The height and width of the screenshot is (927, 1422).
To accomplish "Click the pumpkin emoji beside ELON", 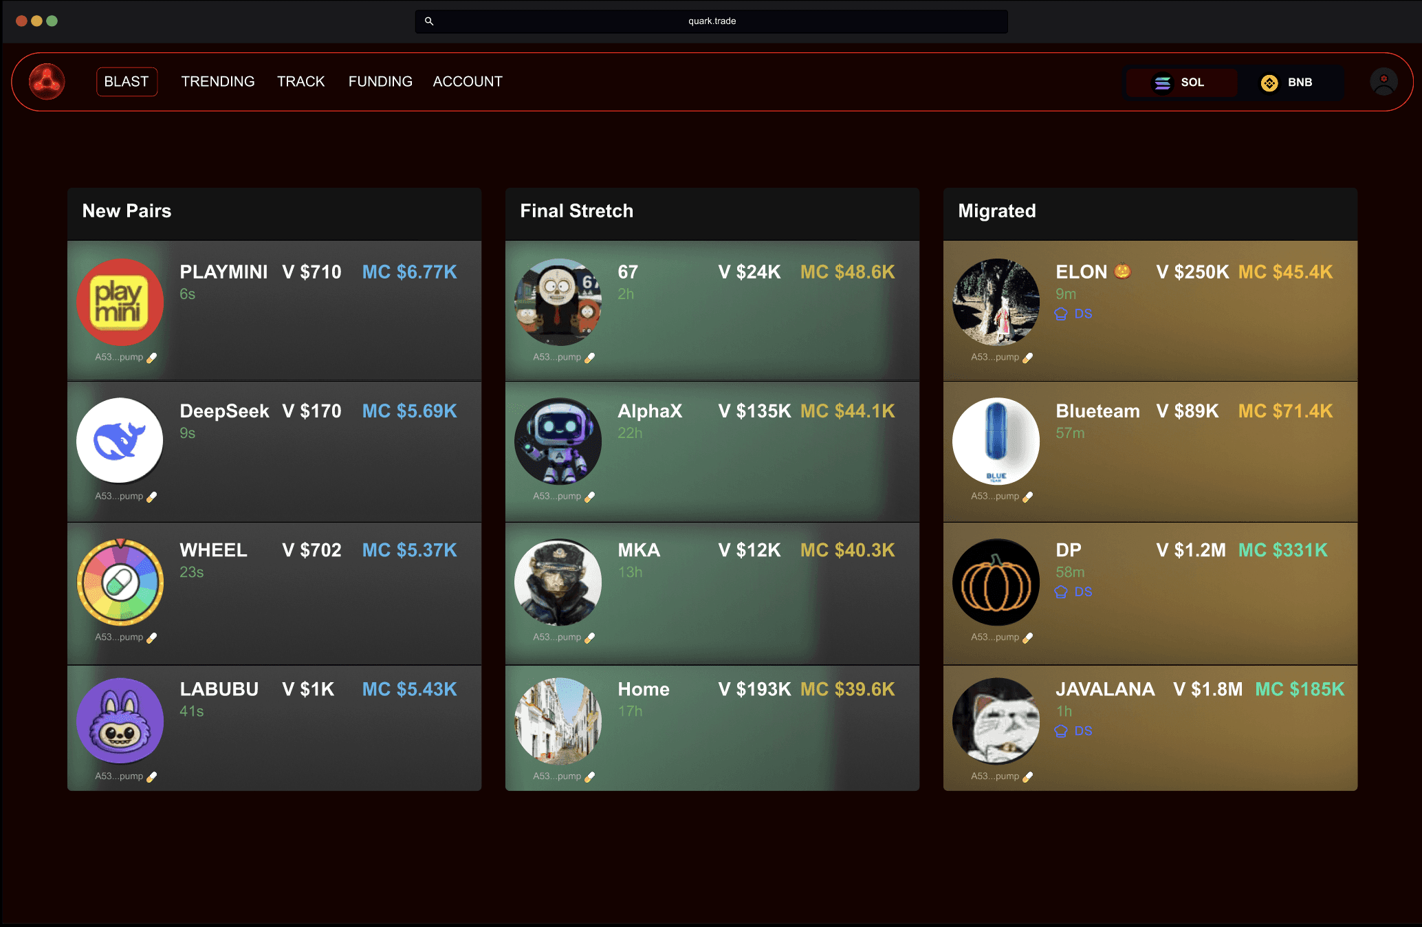I will click(1122, 271).
